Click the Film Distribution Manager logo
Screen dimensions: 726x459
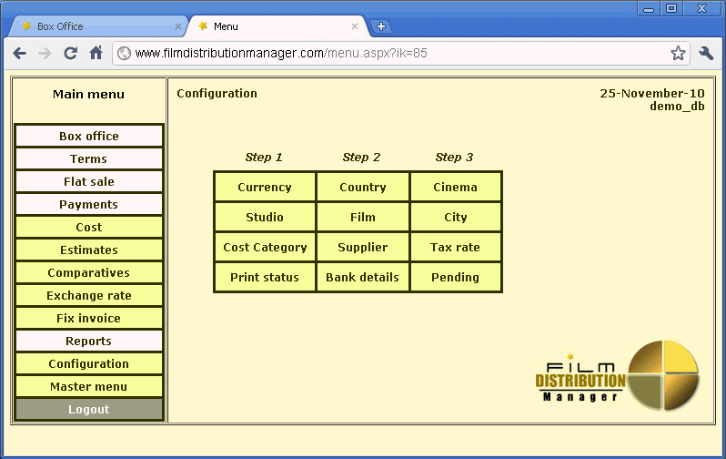(x=617, y=375)
